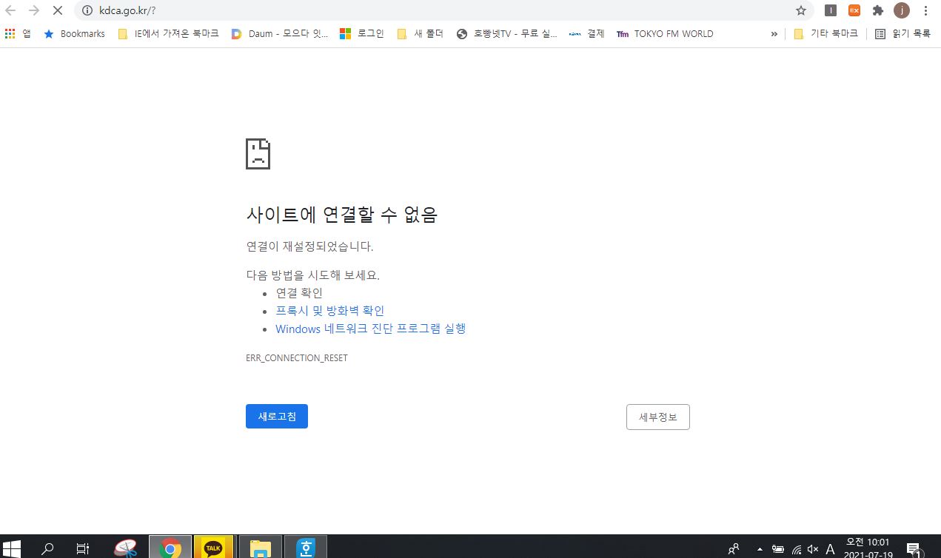Open the Chrome three-dot menu
Screen dimensions: 941x558
[x=925, y=10]
